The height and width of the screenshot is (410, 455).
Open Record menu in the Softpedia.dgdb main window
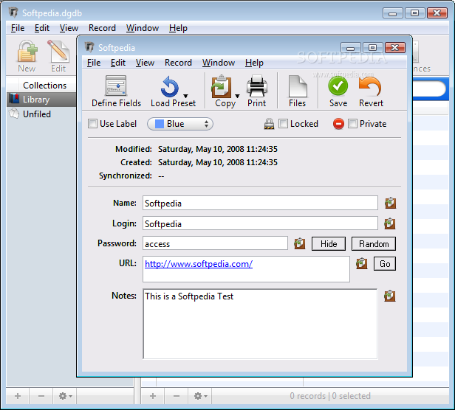102,28
